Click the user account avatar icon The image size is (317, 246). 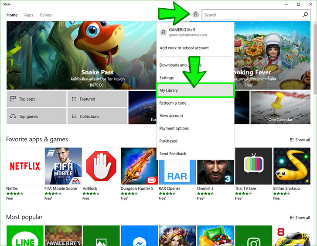coord(195,14)
